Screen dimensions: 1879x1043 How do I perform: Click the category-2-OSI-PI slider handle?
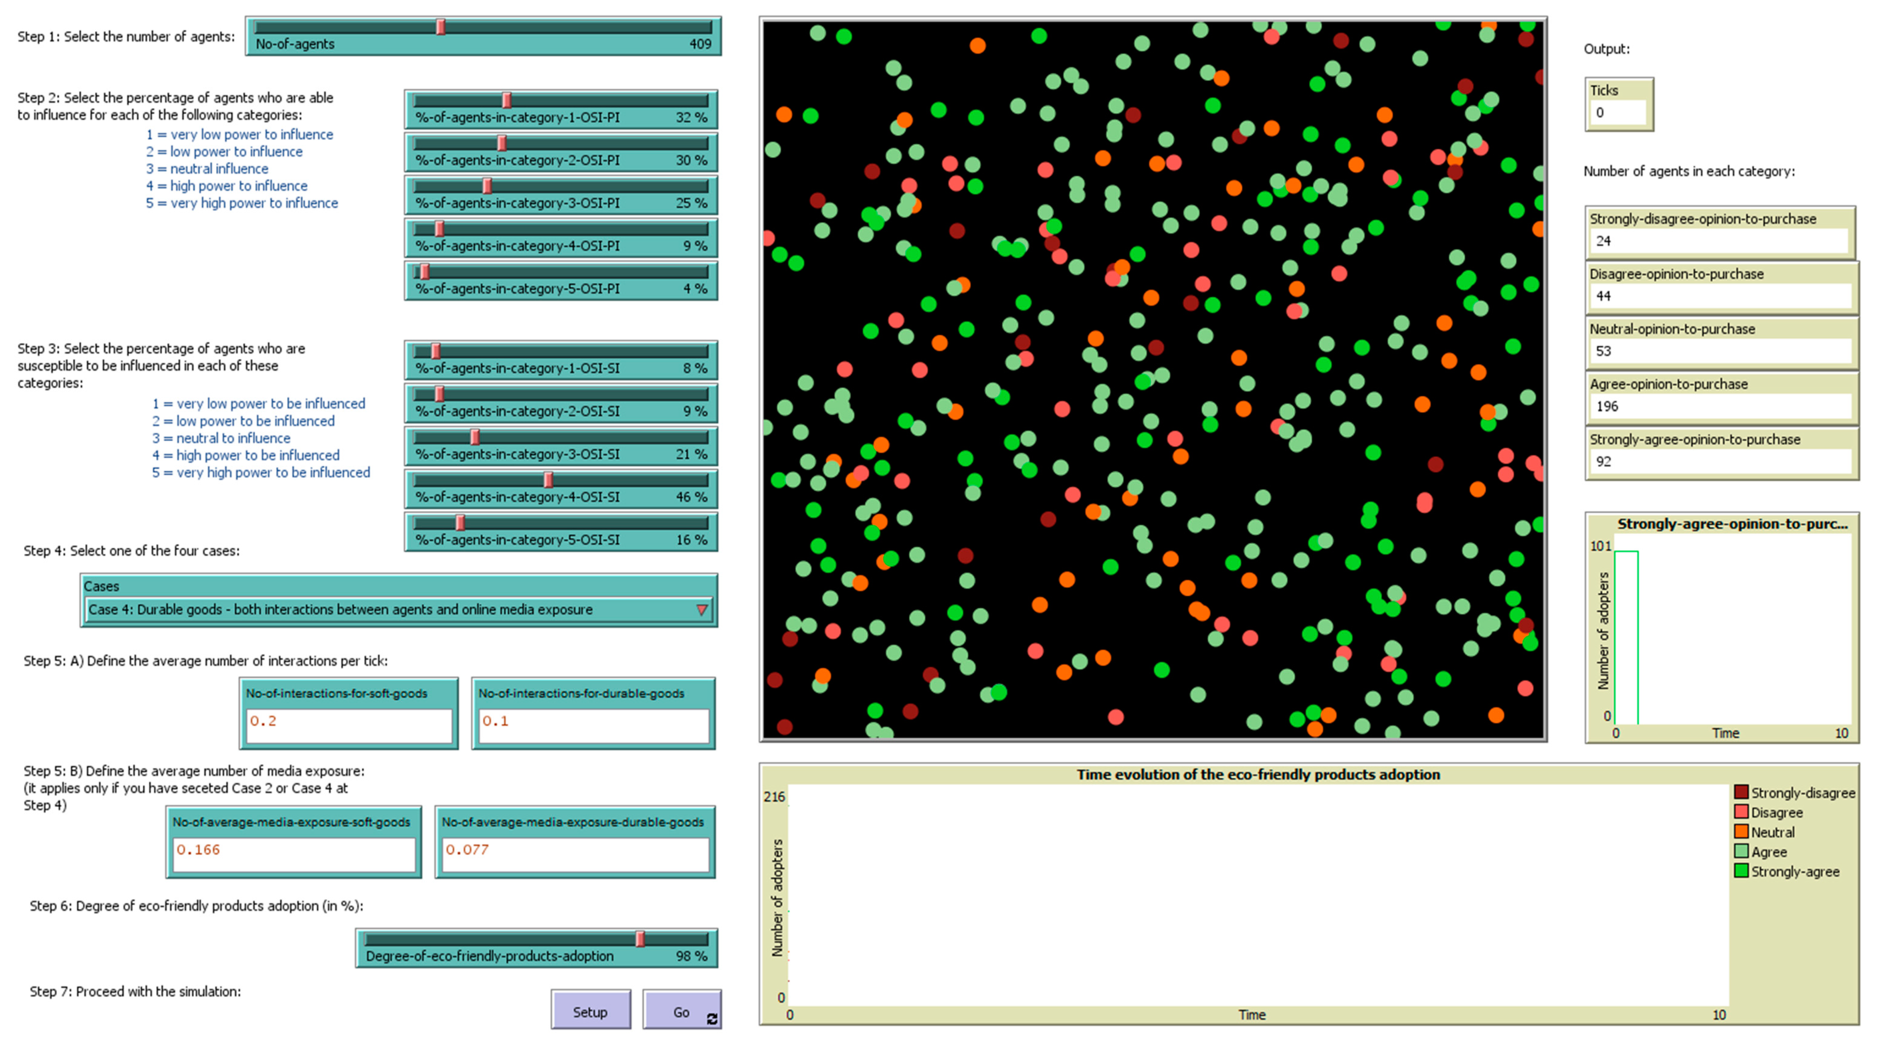click(501, 143)
